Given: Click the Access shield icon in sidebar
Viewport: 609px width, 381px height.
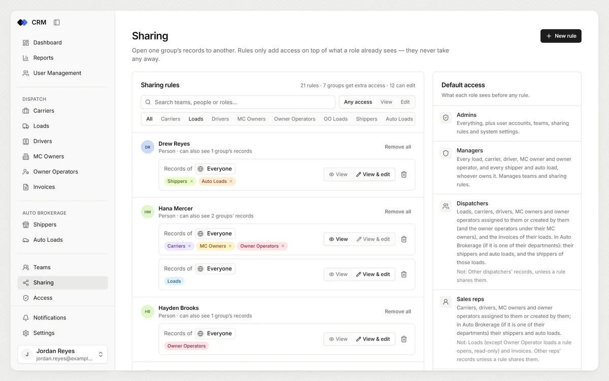Looking at the screenshot, I should [x=26, y=298].
